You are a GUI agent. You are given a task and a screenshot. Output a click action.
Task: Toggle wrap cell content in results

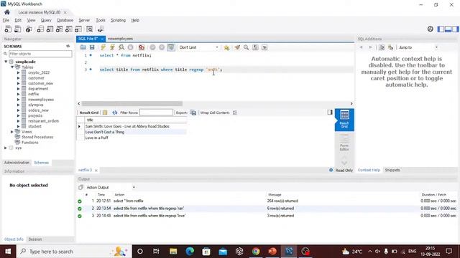click(235, 113)
